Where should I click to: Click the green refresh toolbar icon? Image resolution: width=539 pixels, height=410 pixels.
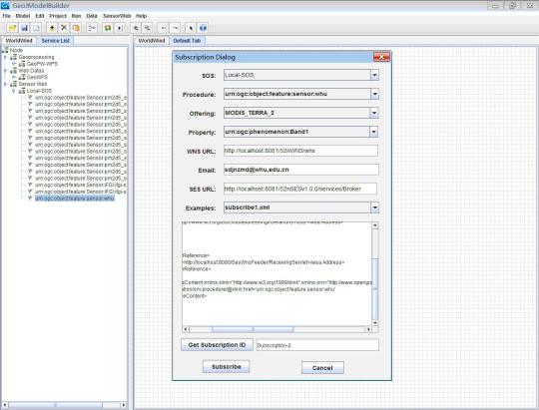108,28
